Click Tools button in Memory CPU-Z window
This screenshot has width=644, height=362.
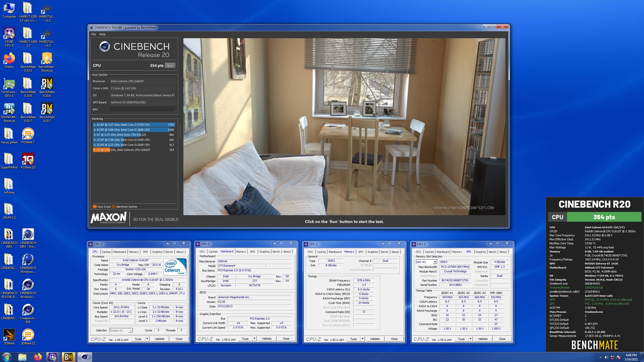[353, 339]
